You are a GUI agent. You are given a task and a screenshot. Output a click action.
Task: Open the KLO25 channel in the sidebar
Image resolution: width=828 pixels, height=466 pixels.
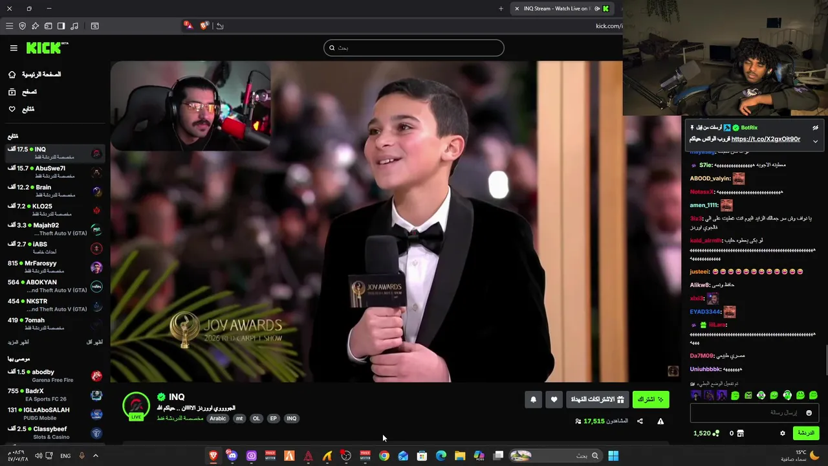tap(54, 210)
